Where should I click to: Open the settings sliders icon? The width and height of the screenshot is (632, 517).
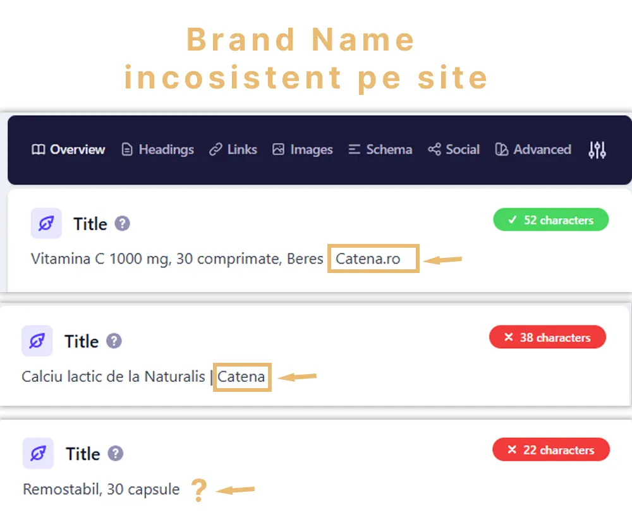[597, 150]
